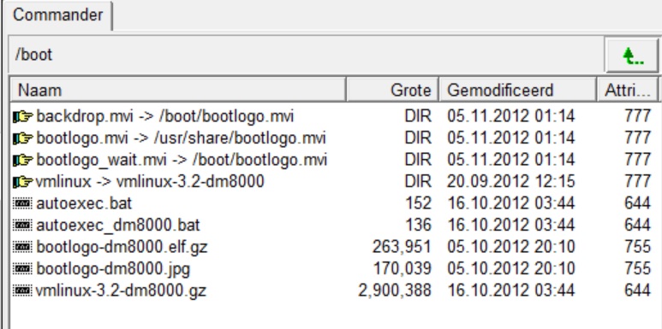Click link icon beside backdrop.mvi

pos(23,117)
